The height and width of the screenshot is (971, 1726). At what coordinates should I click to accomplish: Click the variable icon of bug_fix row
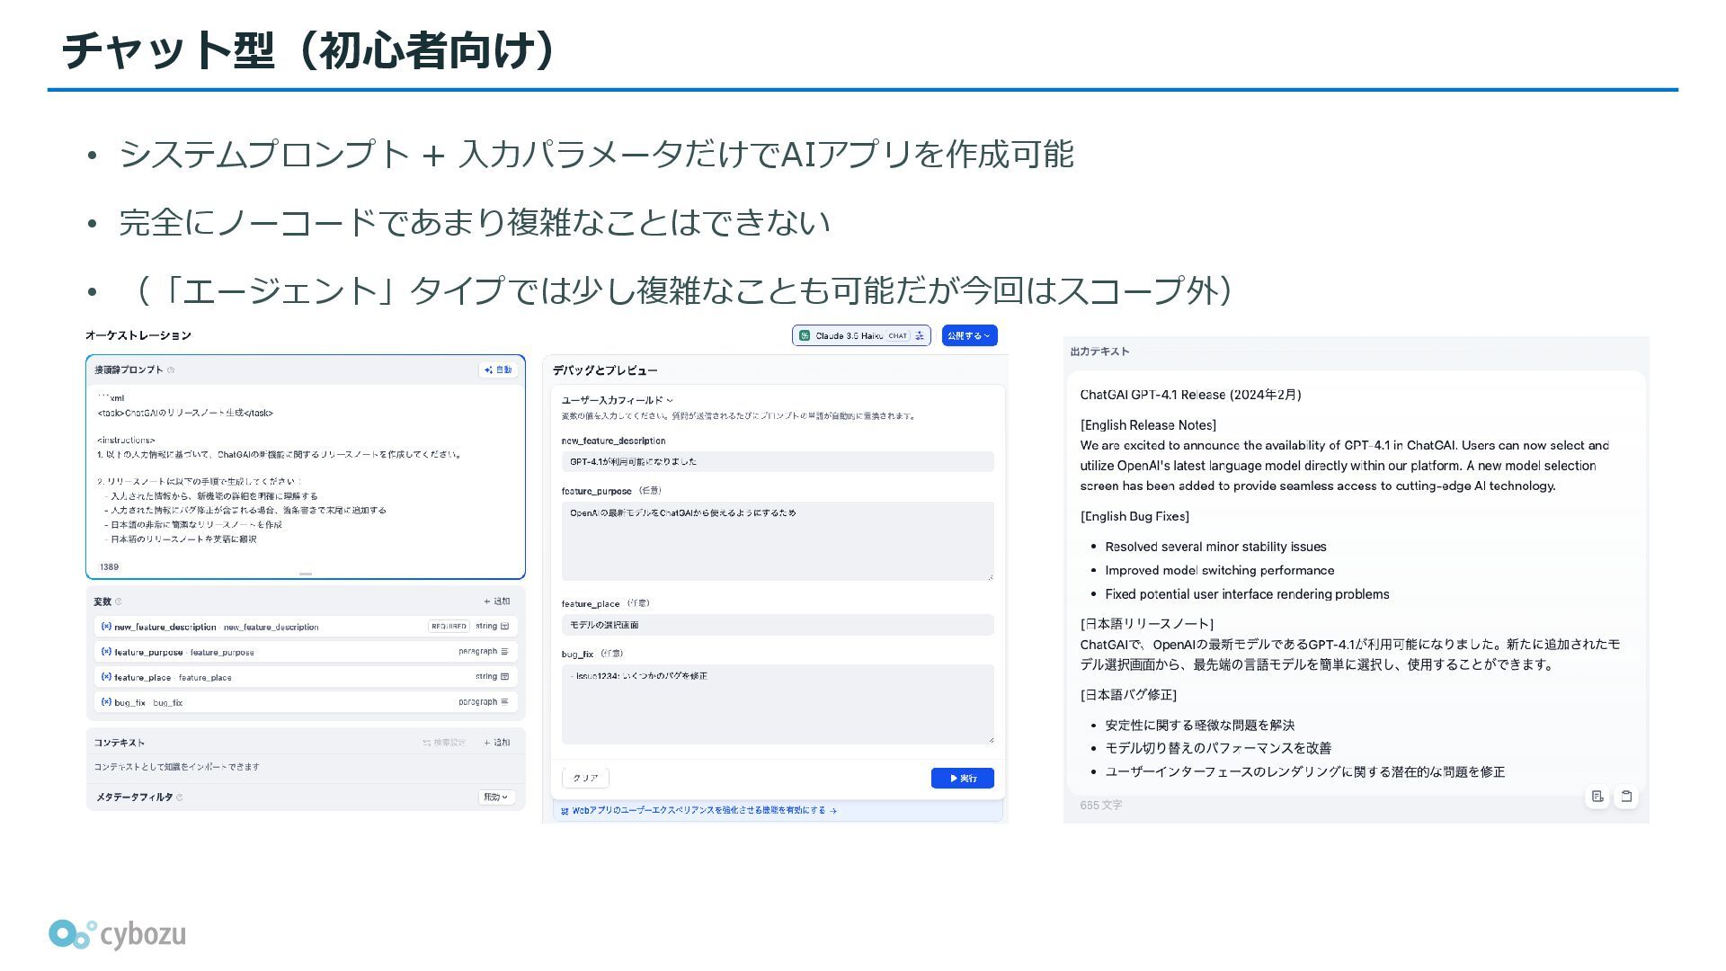(x=106, y=702)
